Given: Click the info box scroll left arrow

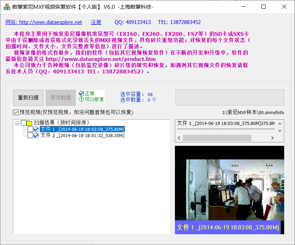Looking at the screenshot, I should (x=179, y=138).
